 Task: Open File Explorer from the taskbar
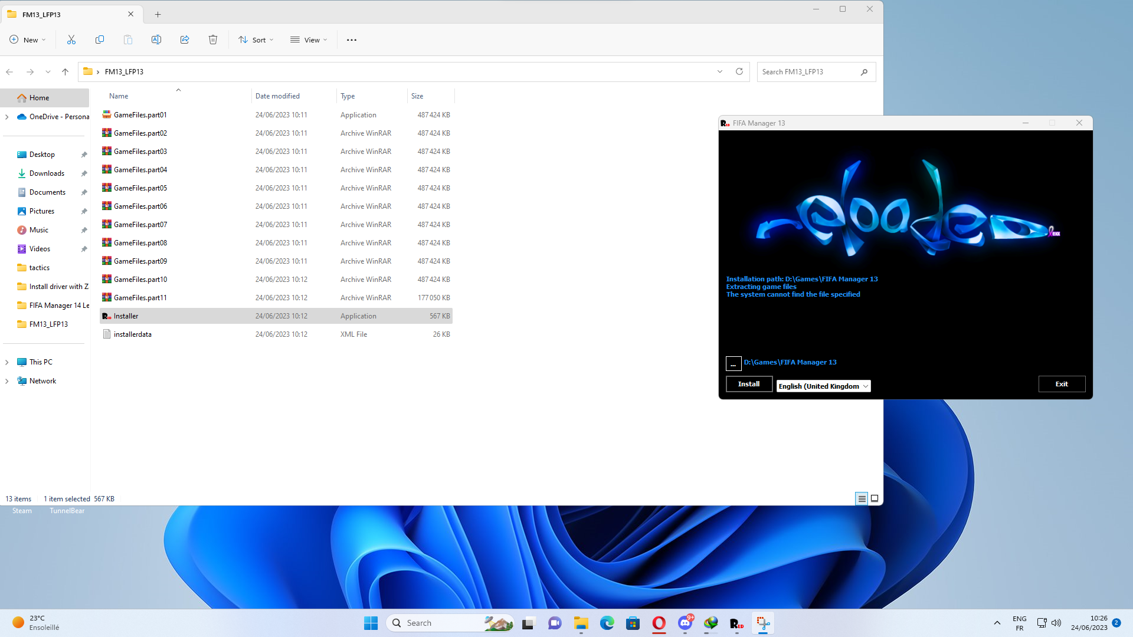[581, 623]
